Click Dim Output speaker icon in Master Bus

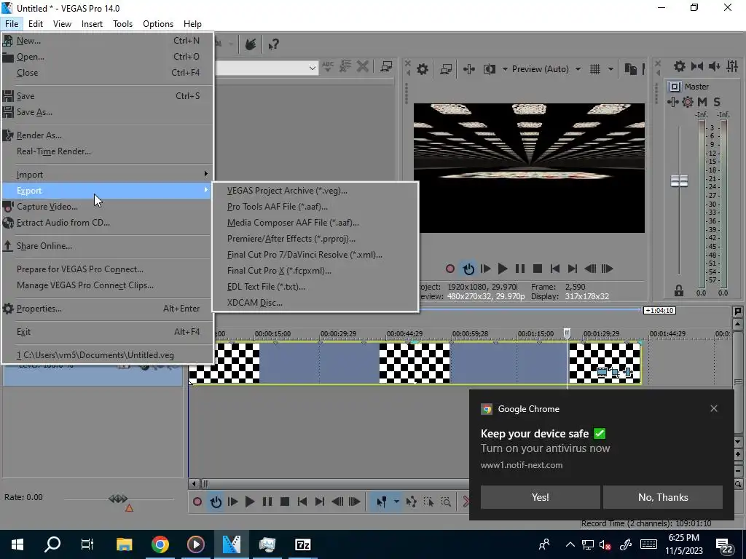click(x=714, y=66)
